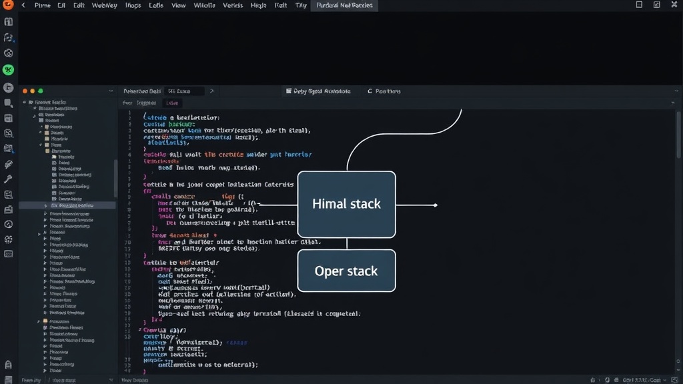Open the High menu
Image resolution: width=683 pixels, height=384 pixels.
tap(258, 5)
